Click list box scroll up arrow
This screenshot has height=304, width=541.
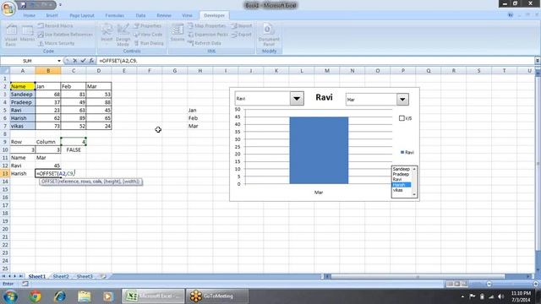(x=414, y=169)
